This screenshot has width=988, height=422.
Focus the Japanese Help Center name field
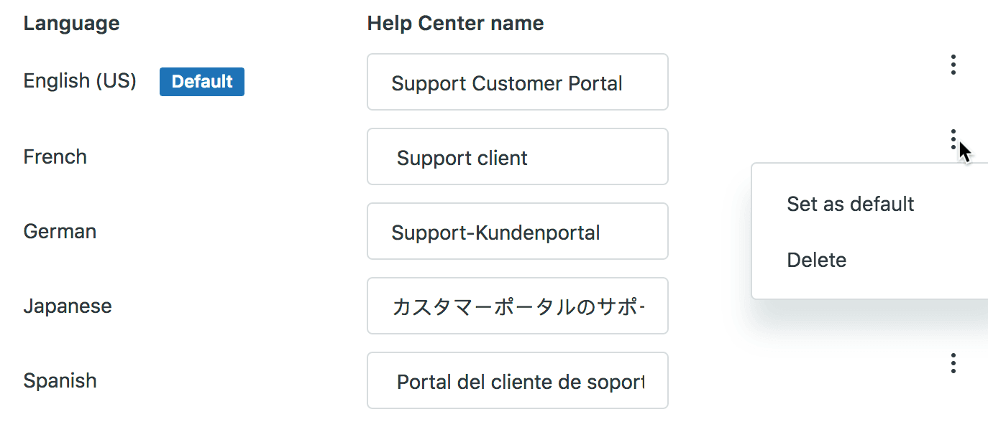517,306
